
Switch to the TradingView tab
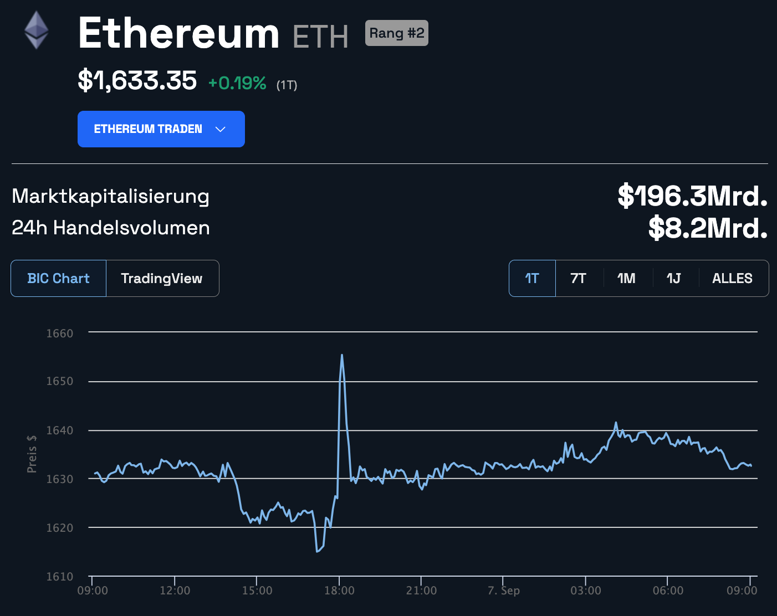162,279
